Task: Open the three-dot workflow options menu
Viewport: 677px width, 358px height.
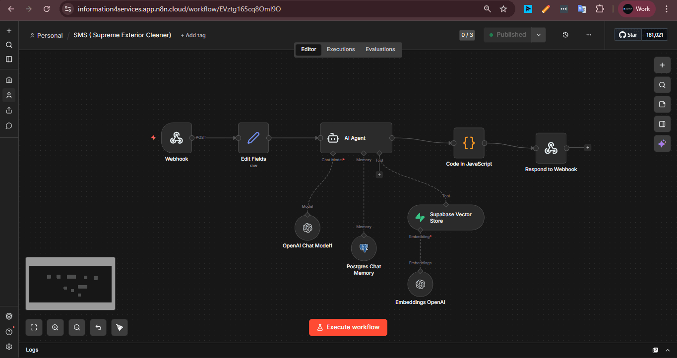Action: click(589, 35)
